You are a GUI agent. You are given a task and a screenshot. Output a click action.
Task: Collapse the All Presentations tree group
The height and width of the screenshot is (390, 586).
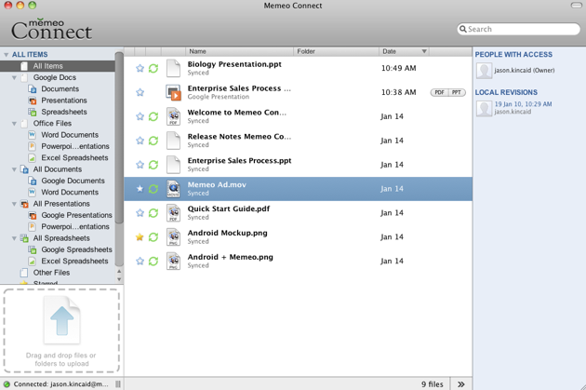click(x=14, y=204)
